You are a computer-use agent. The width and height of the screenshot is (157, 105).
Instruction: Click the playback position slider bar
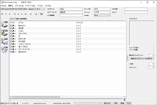point(66,100)
